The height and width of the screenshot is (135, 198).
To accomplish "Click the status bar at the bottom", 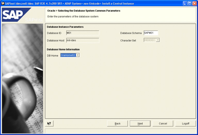I will click(120, 131).
